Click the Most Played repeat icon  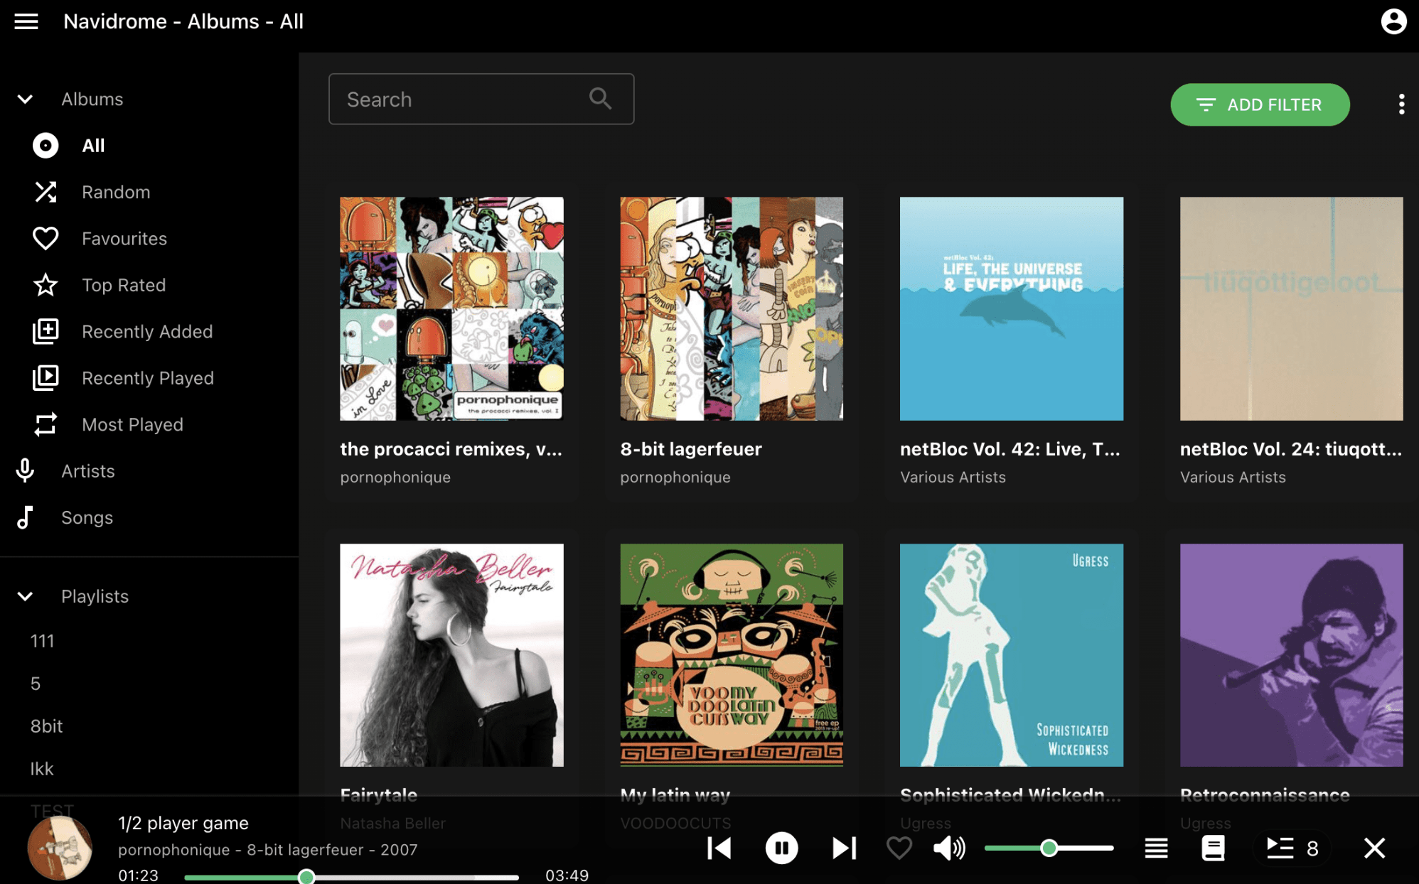(x=45, y=424)
